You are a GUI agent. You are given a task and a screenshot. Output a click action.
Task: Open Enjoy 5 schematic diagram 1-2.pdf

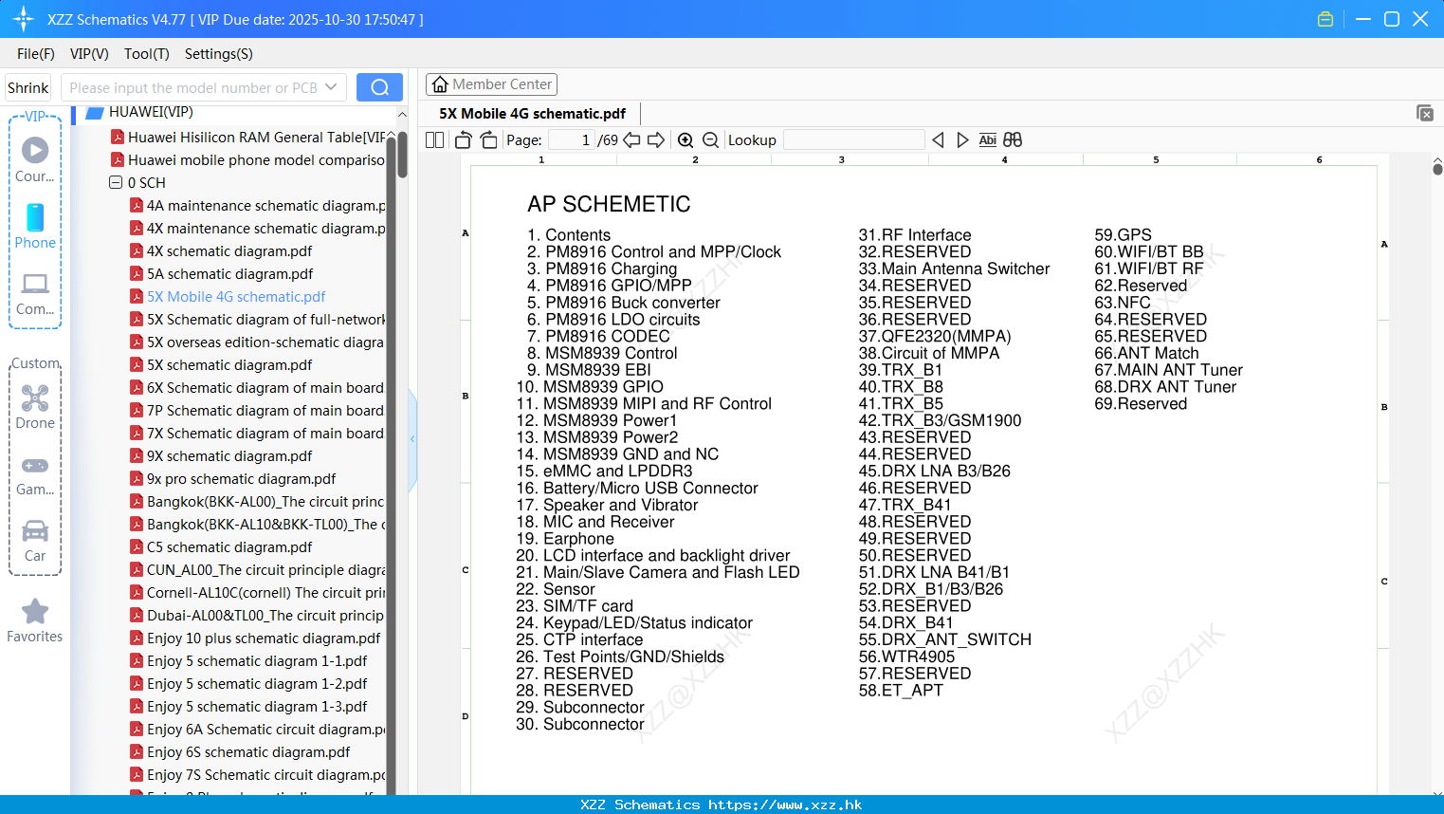(257, 684)
